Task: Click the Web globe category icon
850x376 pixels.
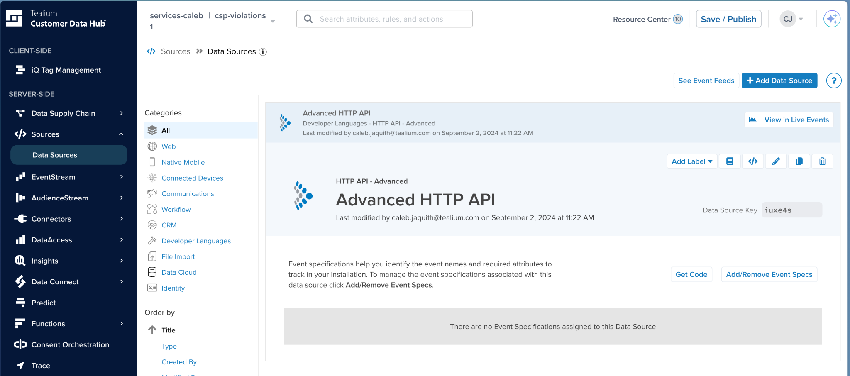Action: (x=152, y=146)
